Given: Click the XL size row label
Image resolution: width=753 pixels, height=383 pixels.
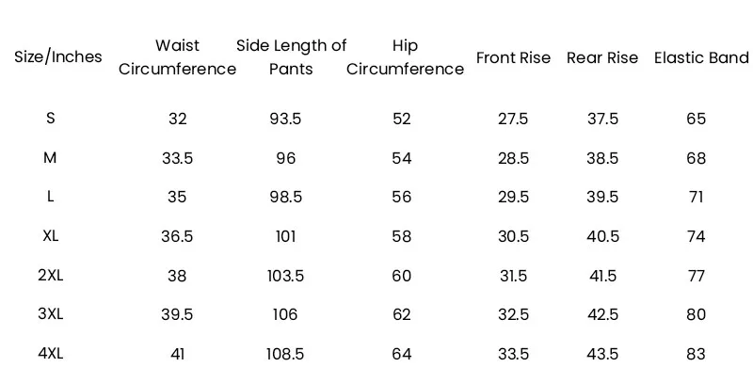Looking at the screenshot, I should 51,236.
